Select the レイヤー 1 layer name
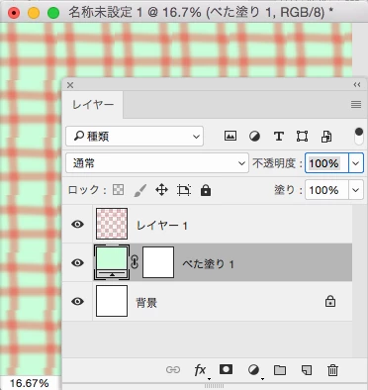Image resolution: width=368 pixels, height=390 pixels. click(x=162, y=226)
